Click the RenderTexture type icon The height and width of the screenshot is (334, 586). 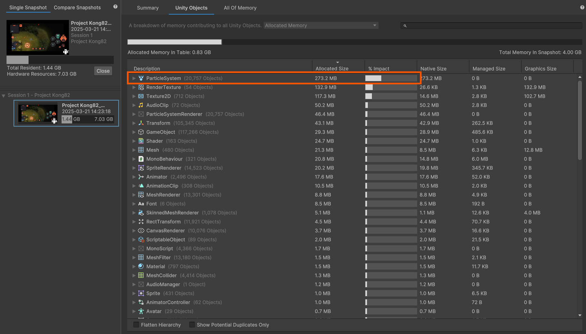(x=141, y=87)
